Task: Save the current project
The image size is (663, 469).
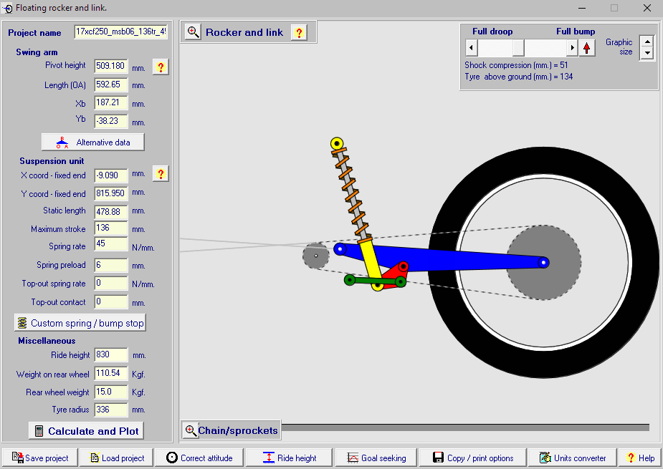Action: point(40,458)
